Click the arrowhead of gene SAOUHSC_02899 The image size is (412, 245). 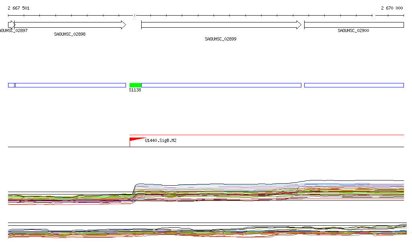coord(299,25)
